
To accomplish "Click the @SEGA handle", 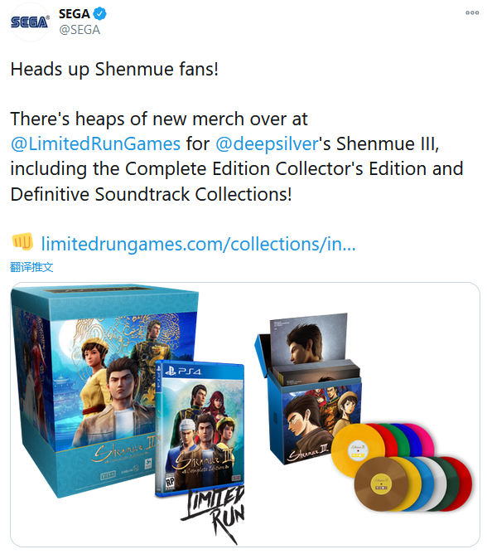I will coord(80,30).
